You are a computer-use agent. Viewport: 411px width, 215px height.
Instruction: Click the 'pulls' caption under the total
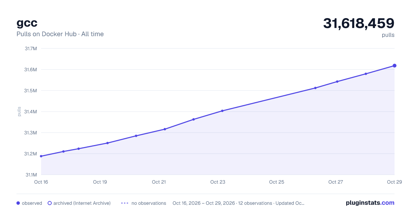388,35
